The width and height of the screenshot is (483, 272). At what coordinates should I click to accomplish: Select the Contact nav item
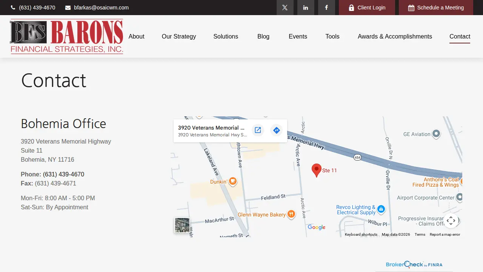460,37
